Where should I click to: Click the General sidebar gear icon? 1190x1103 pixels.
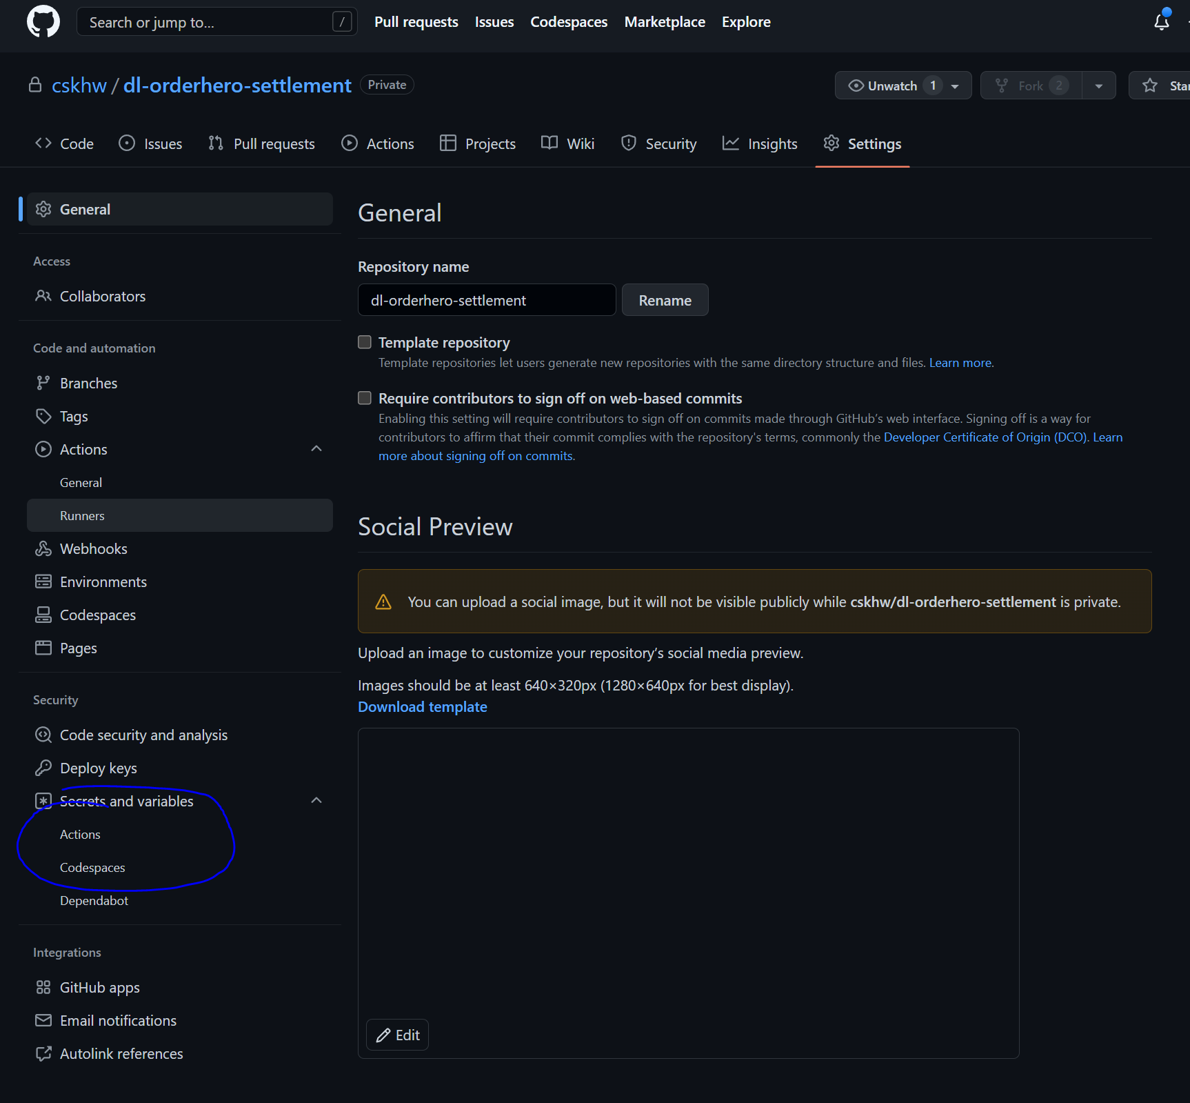(x=43, y=209)
